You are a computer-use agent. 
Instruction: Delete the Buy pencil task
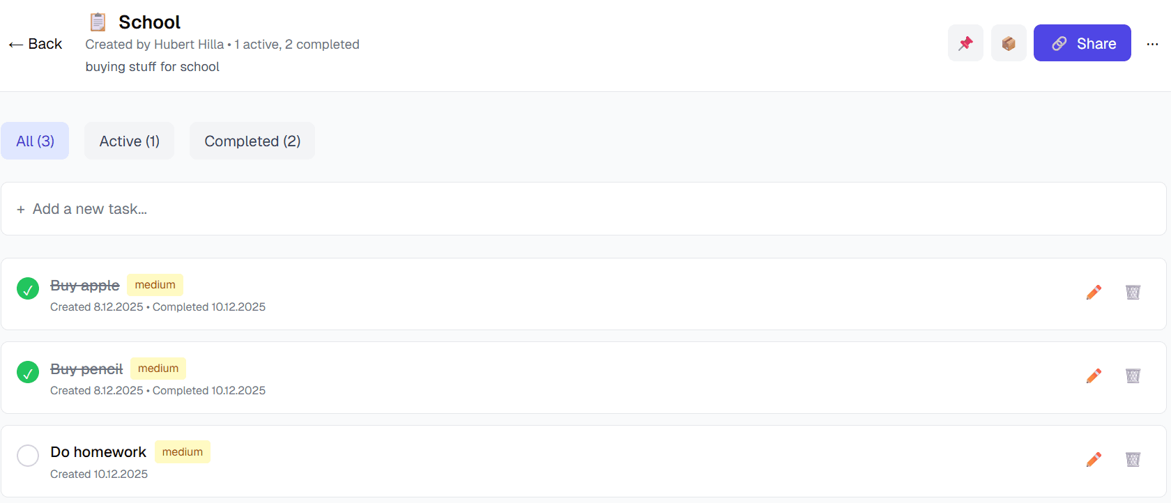(x=1133, y=376)
